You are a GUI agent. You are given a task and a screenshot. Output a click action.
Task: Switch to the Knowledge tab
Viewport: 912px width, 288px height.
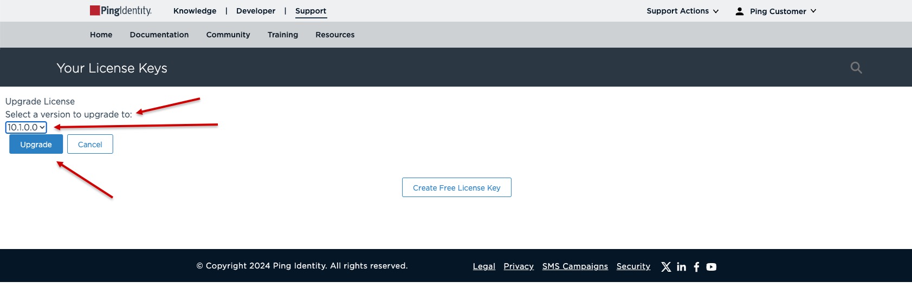tap(195, 11)
